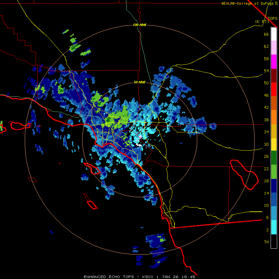Click the "NEXLAB-College of DuPage" credit text

[247, 3]
